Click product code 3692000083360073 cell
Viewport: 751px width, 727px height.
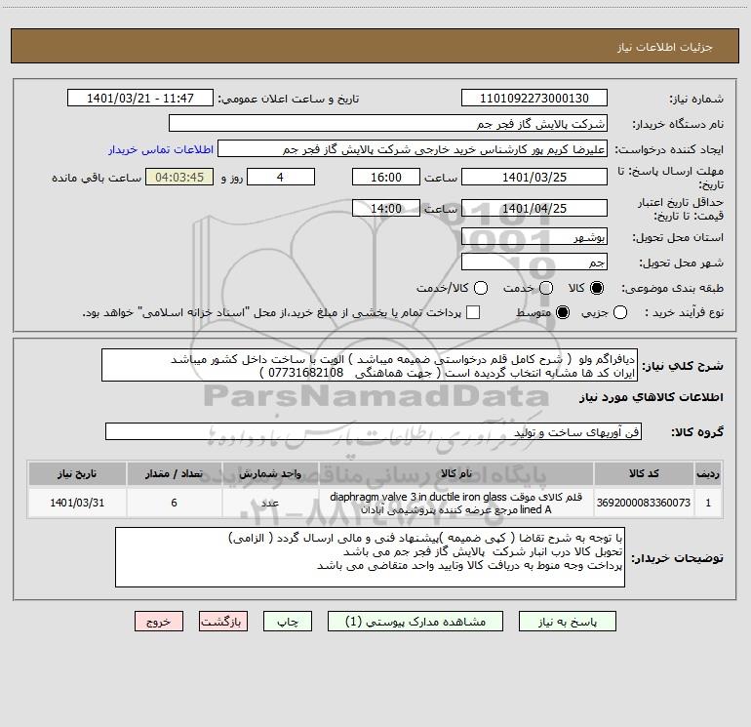[x=644, y=503]
